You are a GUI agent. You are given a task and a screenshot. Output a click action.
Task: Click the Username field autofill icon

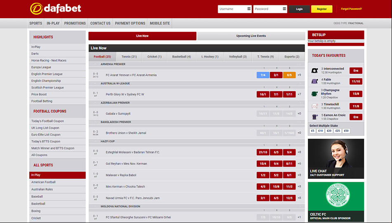tap(249, 9)
